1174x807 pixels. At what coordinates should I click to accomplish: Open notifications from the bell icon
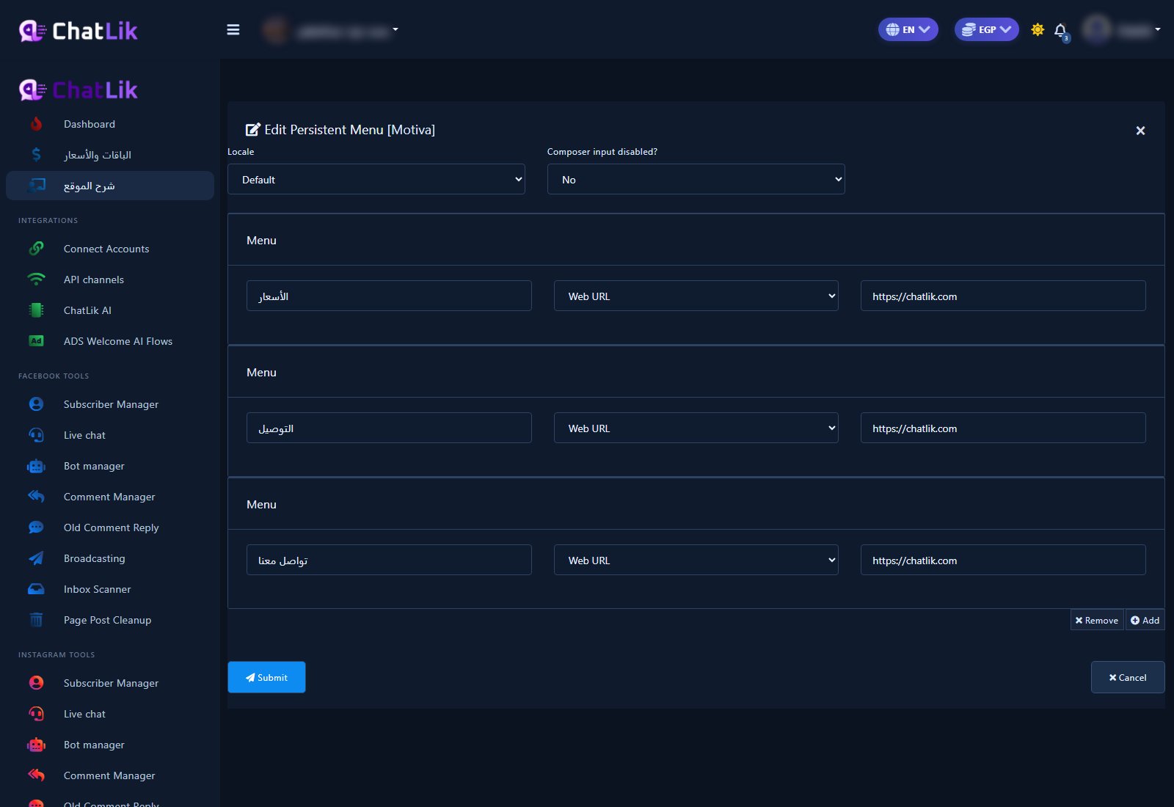1060,30
